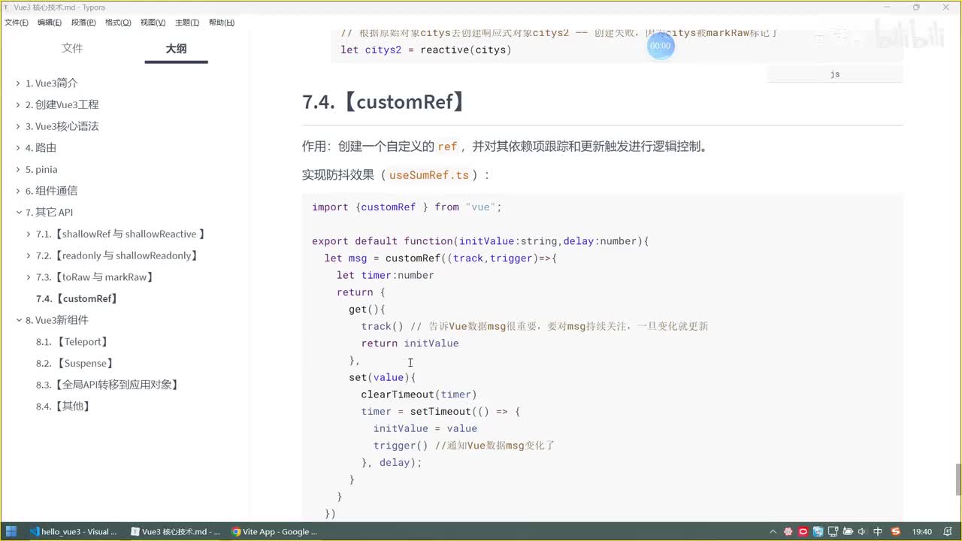This screenshot has width=962, height=541.
Task: Expand 7.2 readonly 与 shallowReadonly chevron
Action: pyautogui.click(x=29, y=255)
